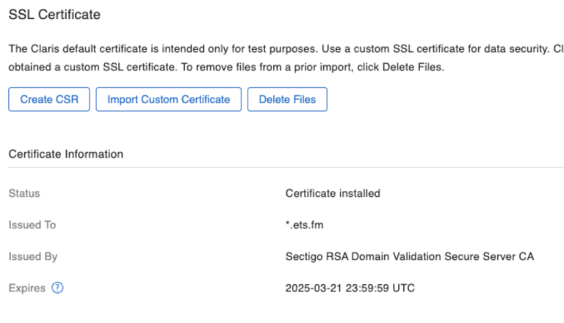564x323 pixels.
Task: Click the Issued By label
Action: tap(33, 257)
